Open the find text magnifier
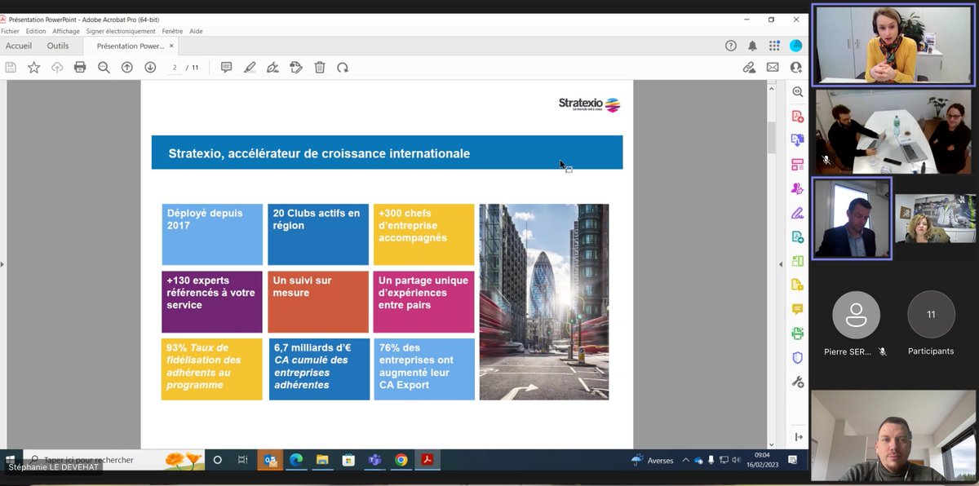Viewport: 979px width, 486px height. (x=104, y=68)
